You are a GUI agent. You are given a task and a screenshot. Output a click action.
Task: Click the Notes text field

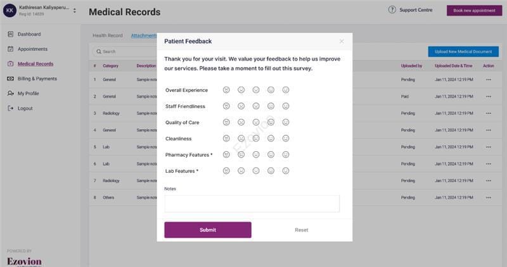252,203
